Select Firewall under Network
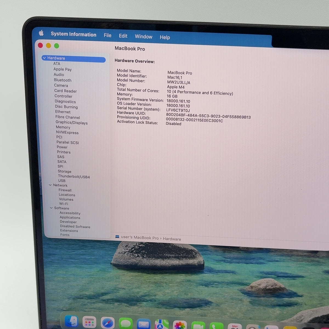 tap(65, 190)
